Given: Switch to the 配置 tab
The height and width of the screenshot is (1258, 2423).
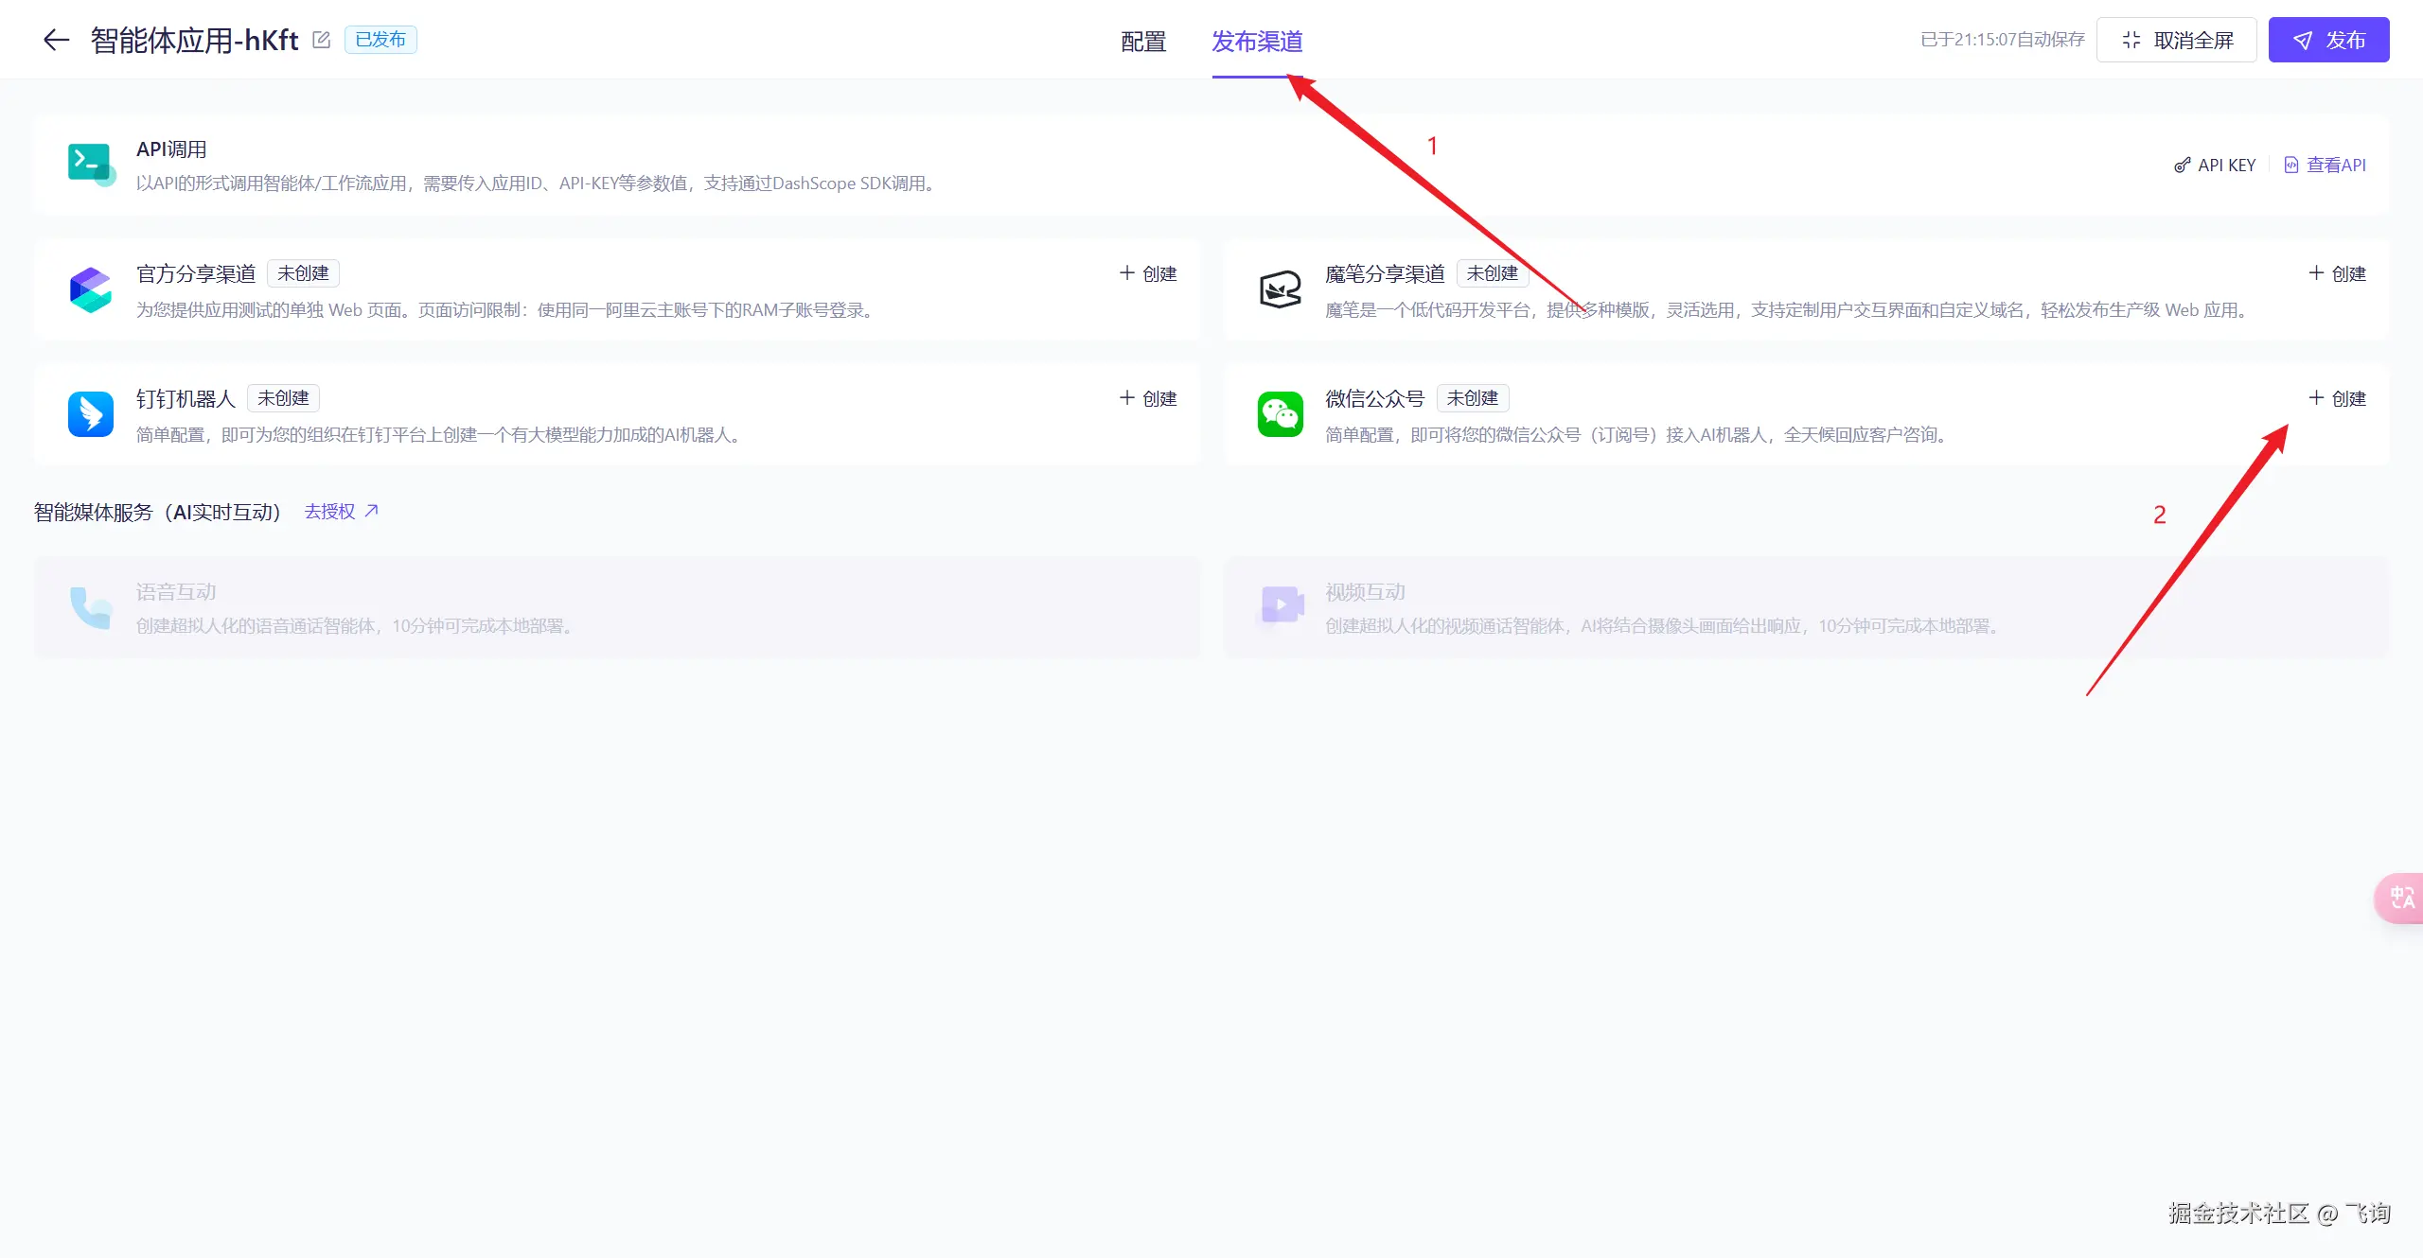Looking at the screenshot, I should (x=1143, y=42).
